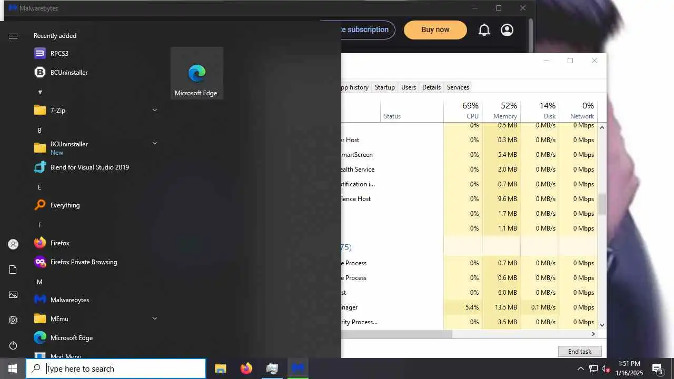Open Malwarebytes notifications bell
This screenshot has width=674, height=379.
484,30
